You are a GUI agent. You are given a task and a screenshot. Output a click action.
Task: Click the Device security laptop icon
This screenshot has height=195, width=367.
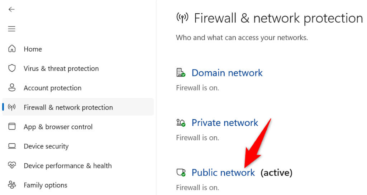pyautogui.click(x=12, y=146)
